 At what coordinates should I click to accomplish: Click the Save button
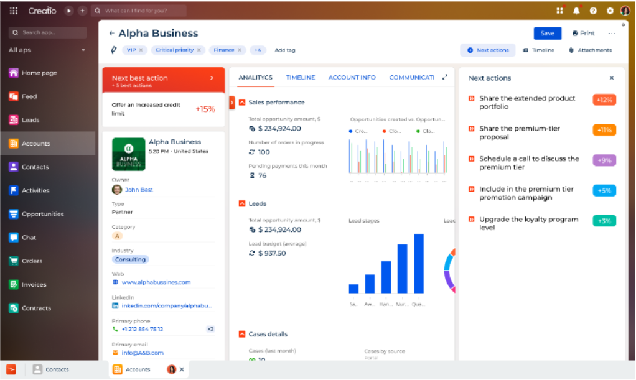pos(547,33)
